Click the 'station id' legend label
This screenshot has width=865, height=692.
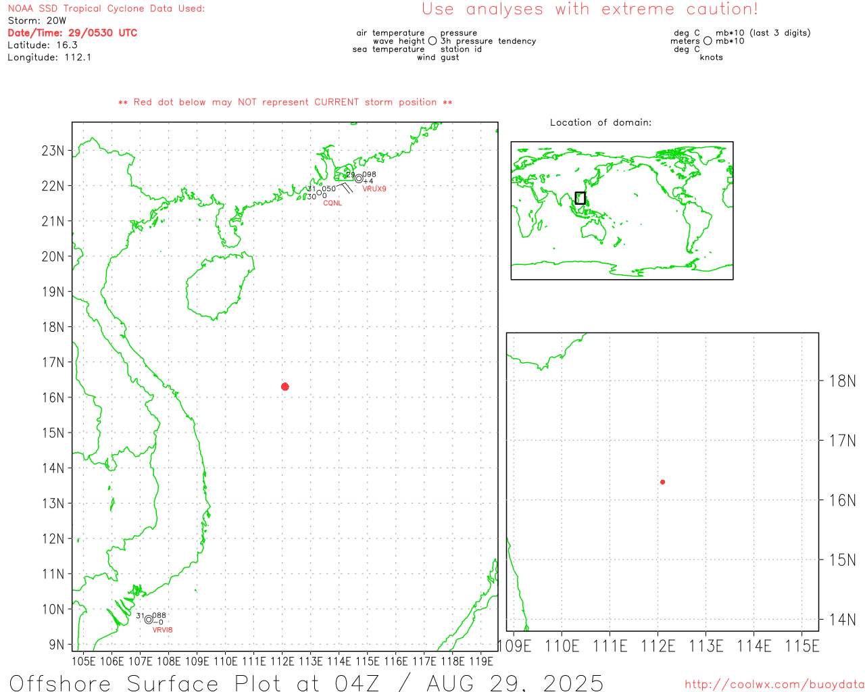[x=461, y=49]
